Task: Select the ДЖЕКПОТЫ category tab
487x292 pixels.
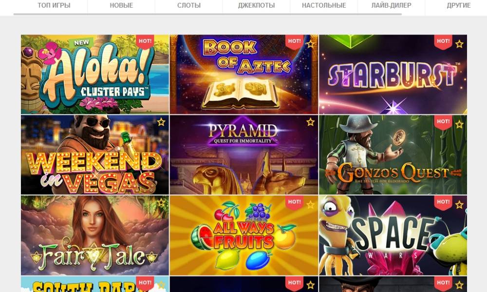Action: (256, 5)
